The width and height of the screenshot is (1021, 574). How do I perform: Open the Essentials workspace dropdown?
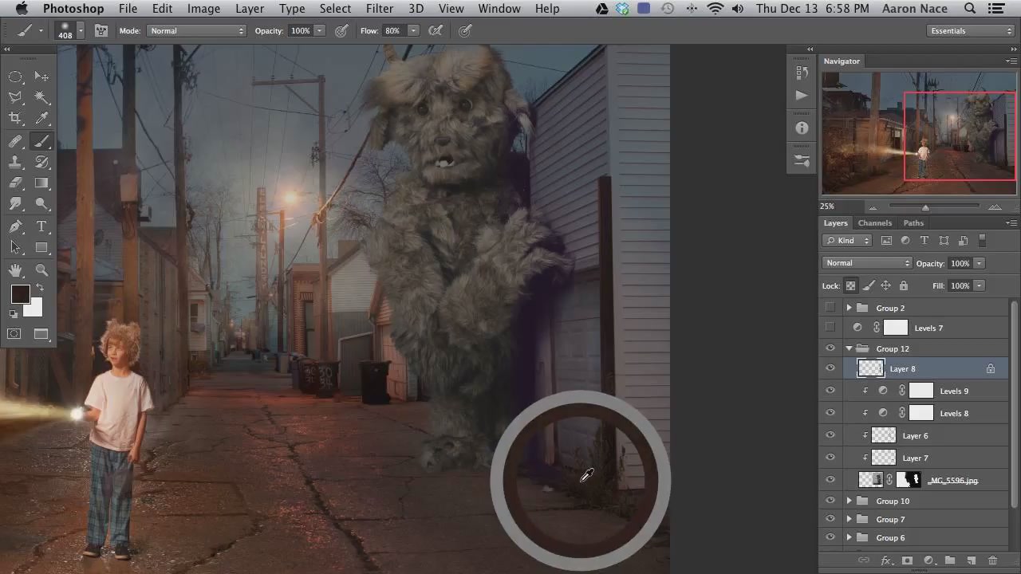click(x=970, y=31)
